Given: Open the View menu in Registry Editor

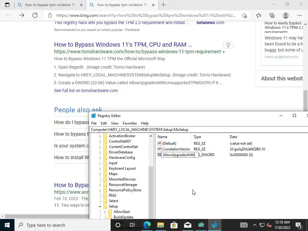Looking at the screenshot, I should click(115, 123).
